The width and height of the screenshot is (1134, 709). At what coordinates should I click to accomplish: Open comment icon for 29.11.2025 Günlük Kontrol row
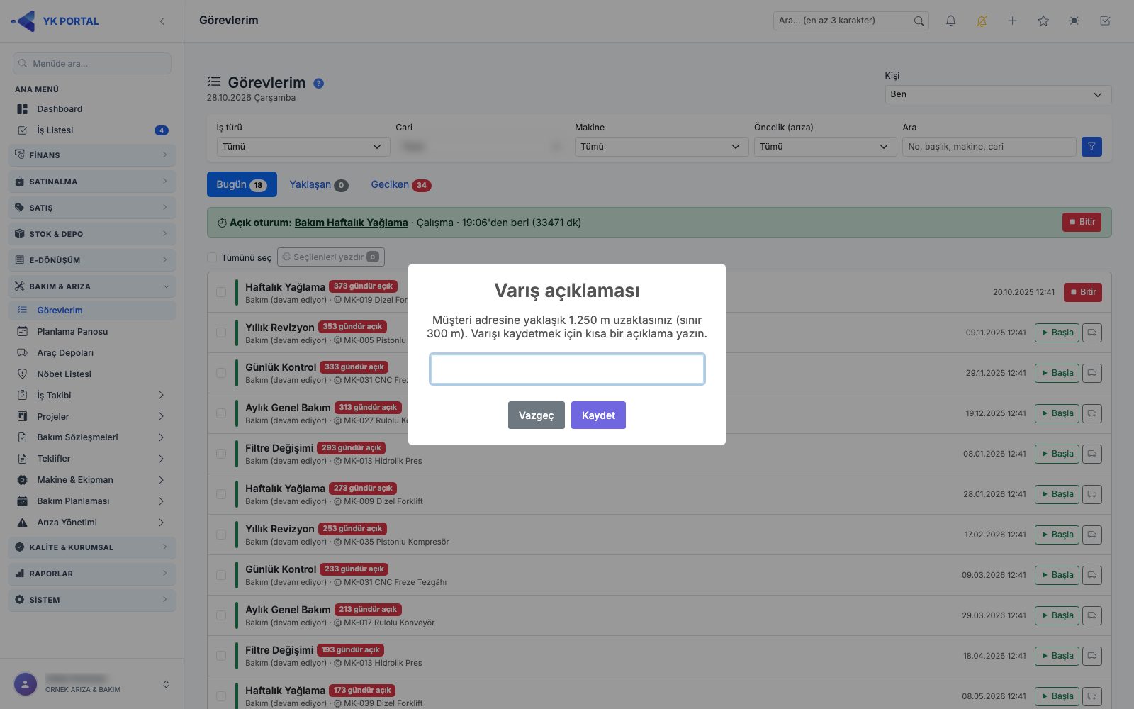pyautogui.click(x=1092, y=373)
